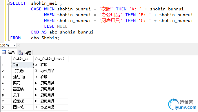Select the cell 高压锅
The image size is (198, 112).
tap(23, 89)
